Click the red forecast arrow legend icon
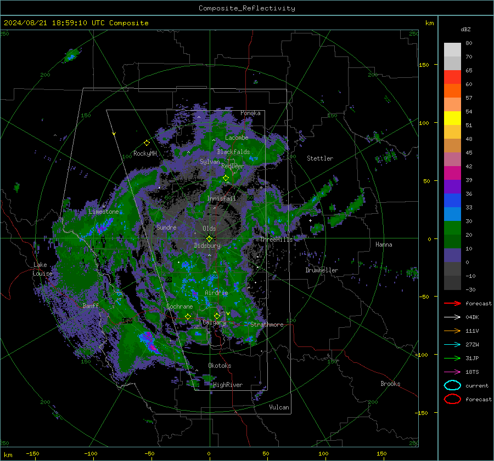494x461 pixels. pyautogui.click(x=452, y=303)
